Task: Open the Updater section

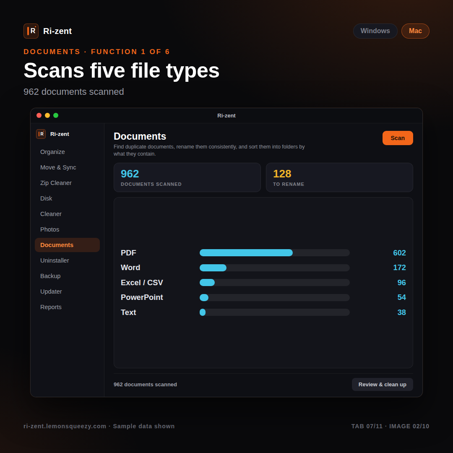Action: coord(67,292)
